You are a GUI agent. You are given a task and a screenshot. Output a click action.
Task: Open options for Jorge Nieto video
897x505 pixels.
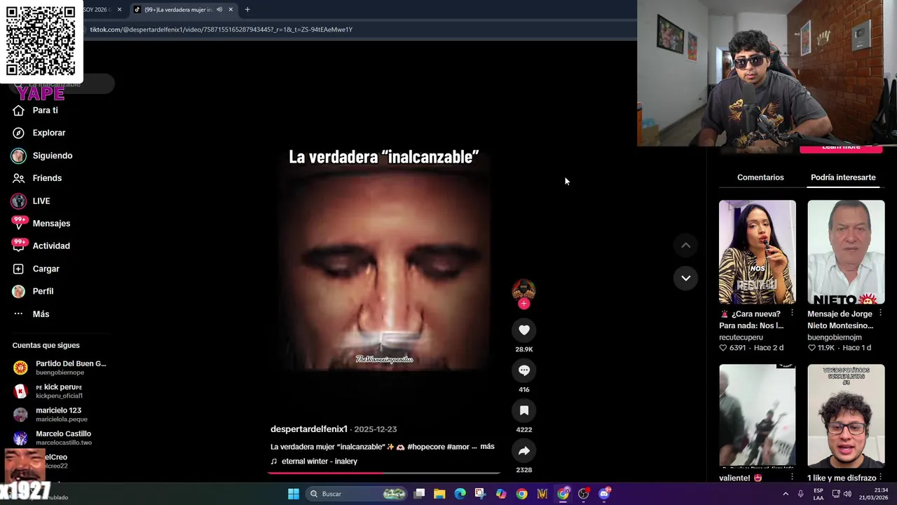coord(880,314)
